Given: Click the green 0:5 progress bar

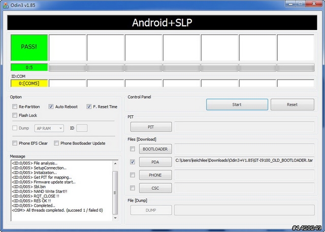Looking at the screenshot, I should click(x=29, y=68).
